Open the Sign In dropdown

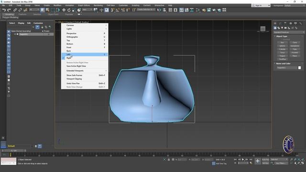click(261, 5)
